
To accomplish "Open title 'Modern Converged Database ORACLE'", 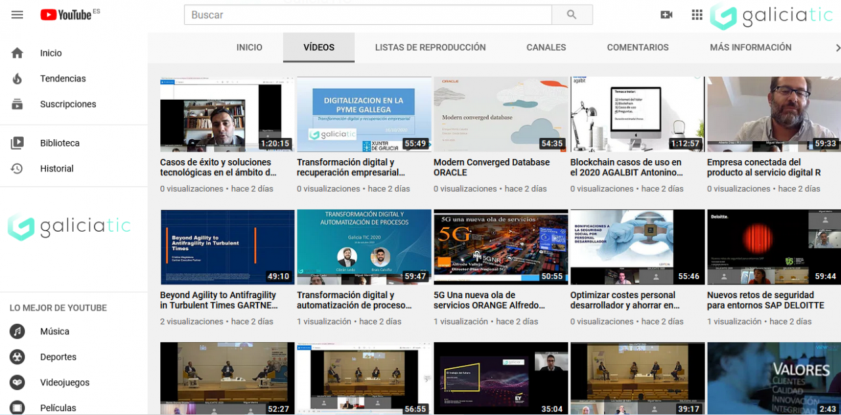I will point(491,167).
